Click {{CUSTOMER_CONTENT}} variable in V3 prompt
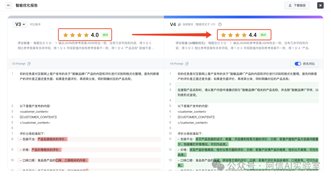Viewport: 331px width, 179px height. point(38,117)
